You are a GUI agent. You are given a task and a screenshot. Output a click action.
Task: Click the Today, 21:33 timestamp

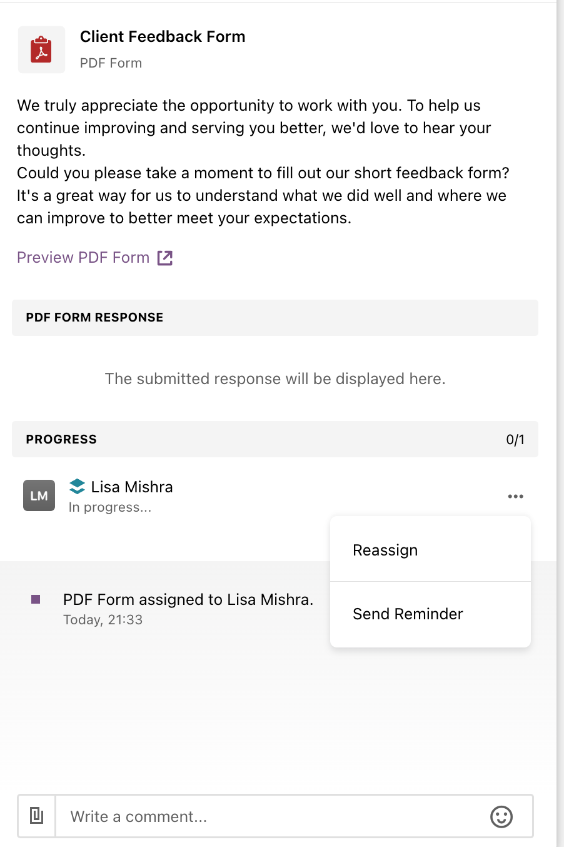pyautogui.click(x=103, y=620)
